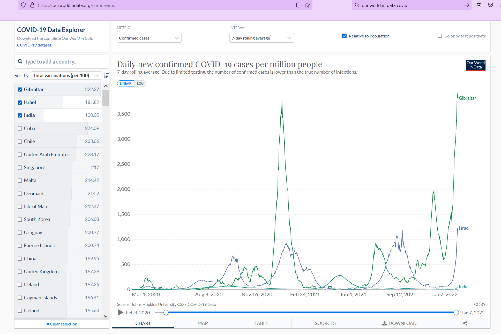501x334 pixels.
Task: Click the search arrow in search bar
Action: 467,5
